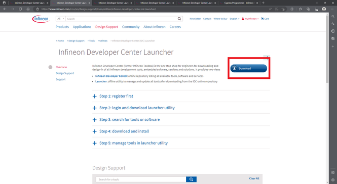The height and width of the screenshot is (184, 337).
Task: Switch to the Cypress Programmer browser tab
Action: (x=239, y=3)
